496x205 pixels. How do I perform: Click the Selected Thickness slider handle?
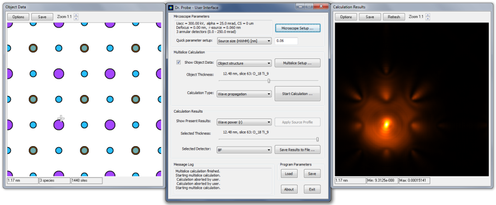tap(317, 139)
